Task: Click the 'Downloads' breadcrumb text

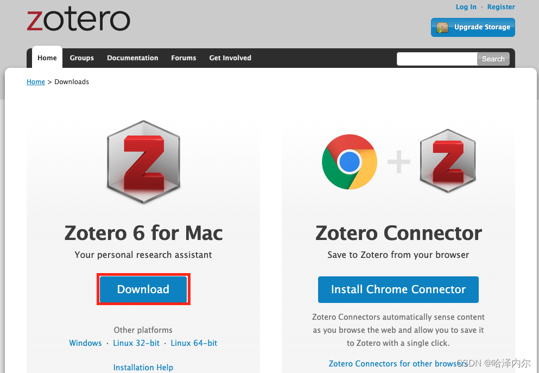Action: [x=72, y=82]
